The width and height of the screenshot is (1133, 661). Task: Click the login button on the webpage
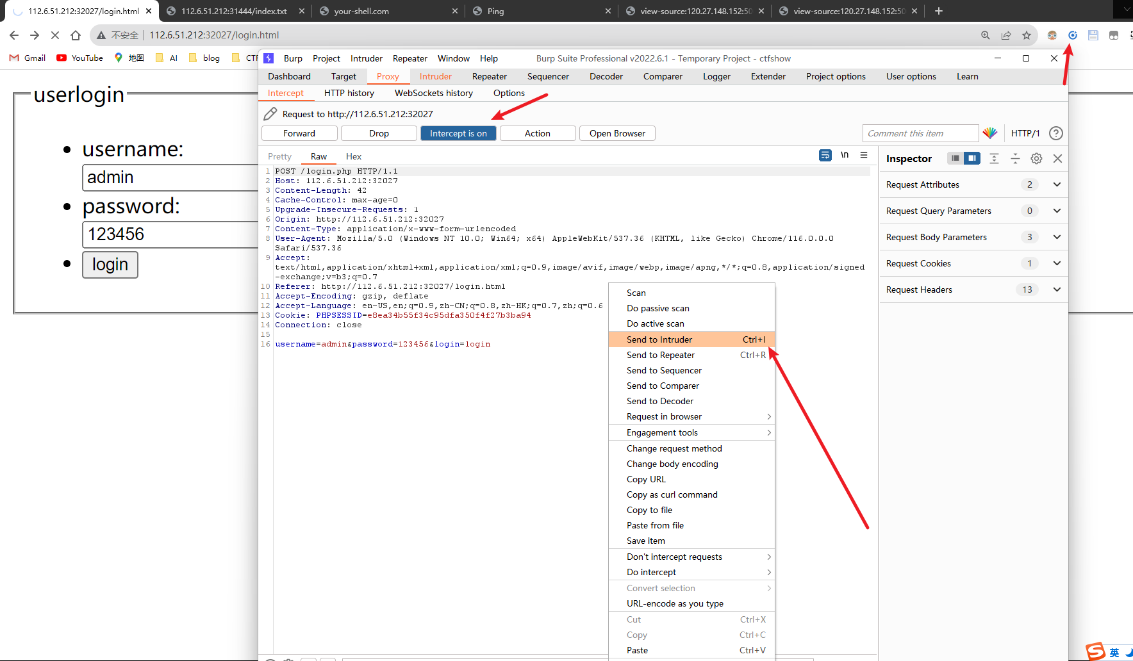tap(110, 265)
